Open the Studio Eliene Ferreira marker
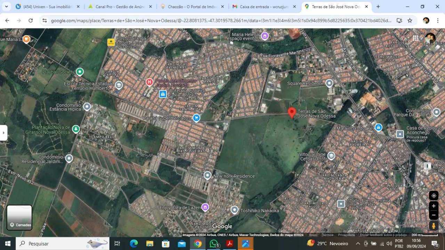The height and width of the screenshot is (250, 445). (x=341, y=204)
